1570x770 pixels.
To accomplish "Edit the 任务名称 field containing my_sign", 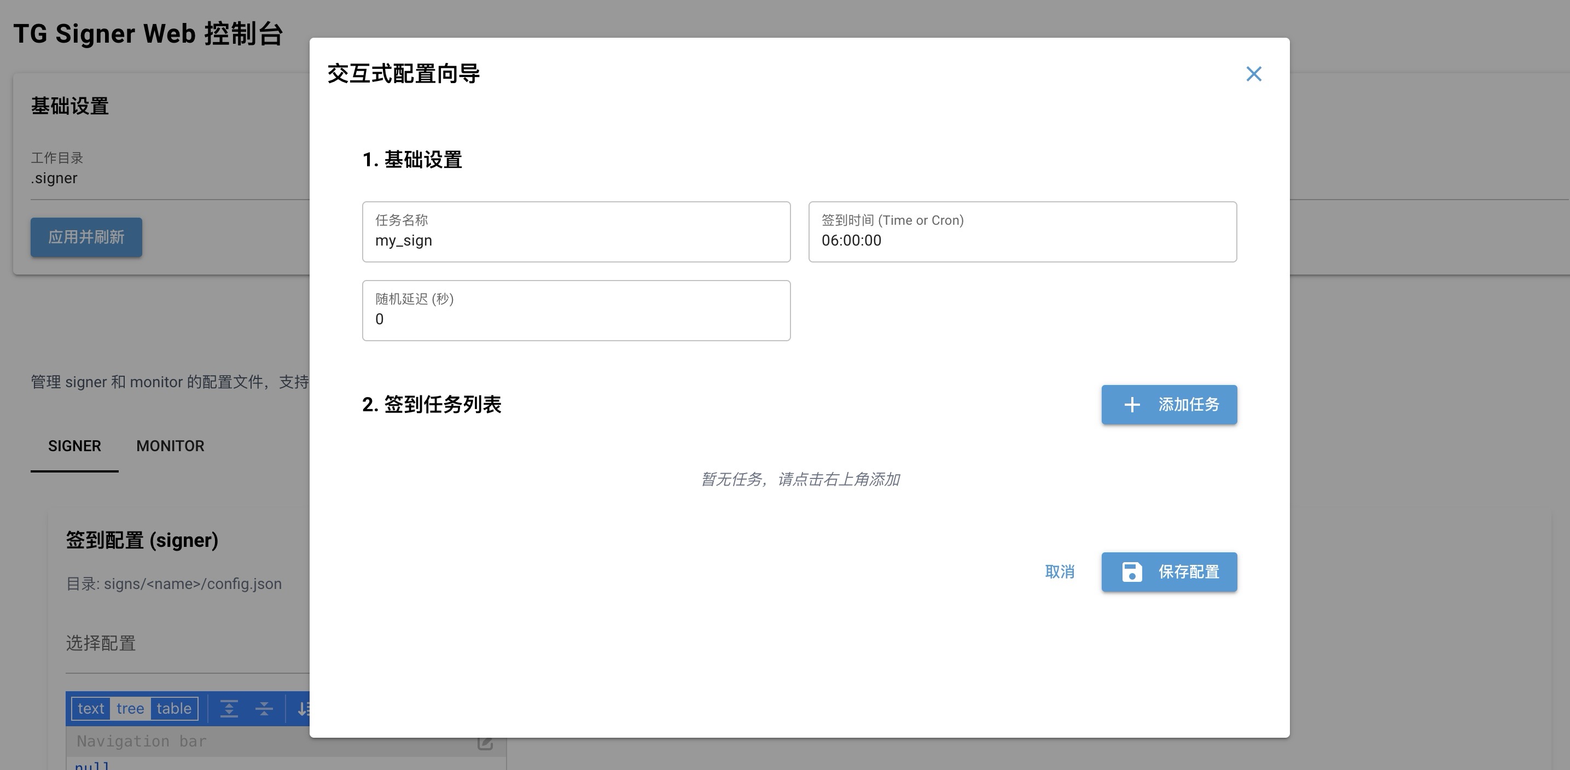I will [576, 232].
